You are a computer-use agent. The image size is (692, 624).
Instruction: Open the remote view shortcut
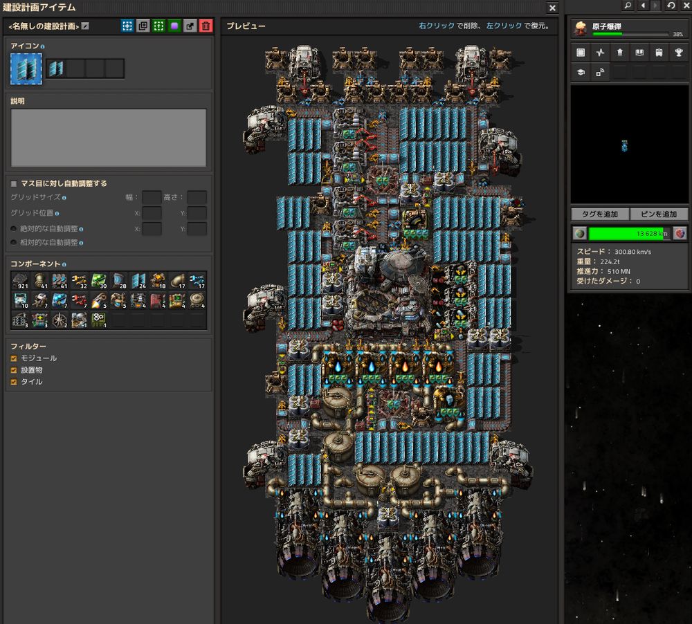601,72
